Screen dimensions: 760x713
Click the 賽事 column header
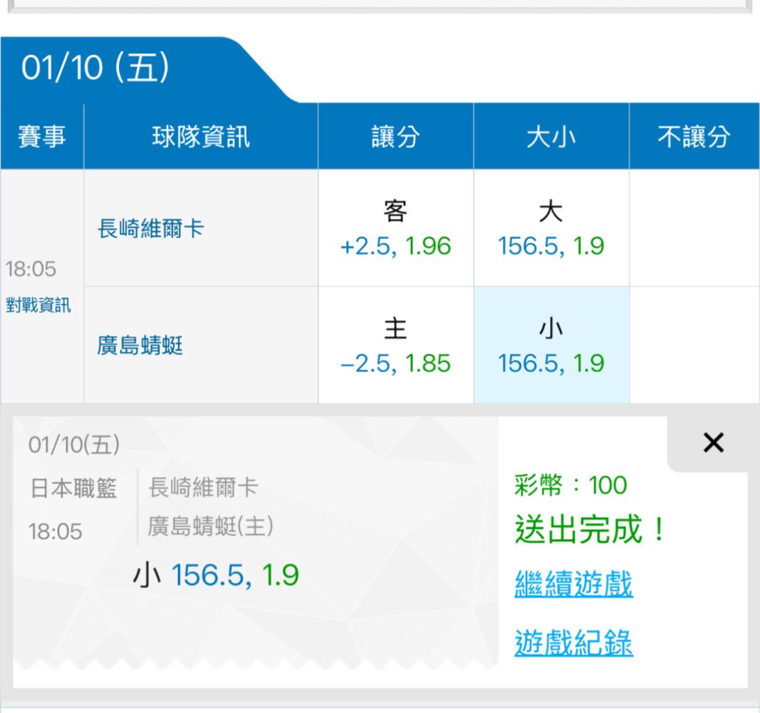[x=43, y=138]
